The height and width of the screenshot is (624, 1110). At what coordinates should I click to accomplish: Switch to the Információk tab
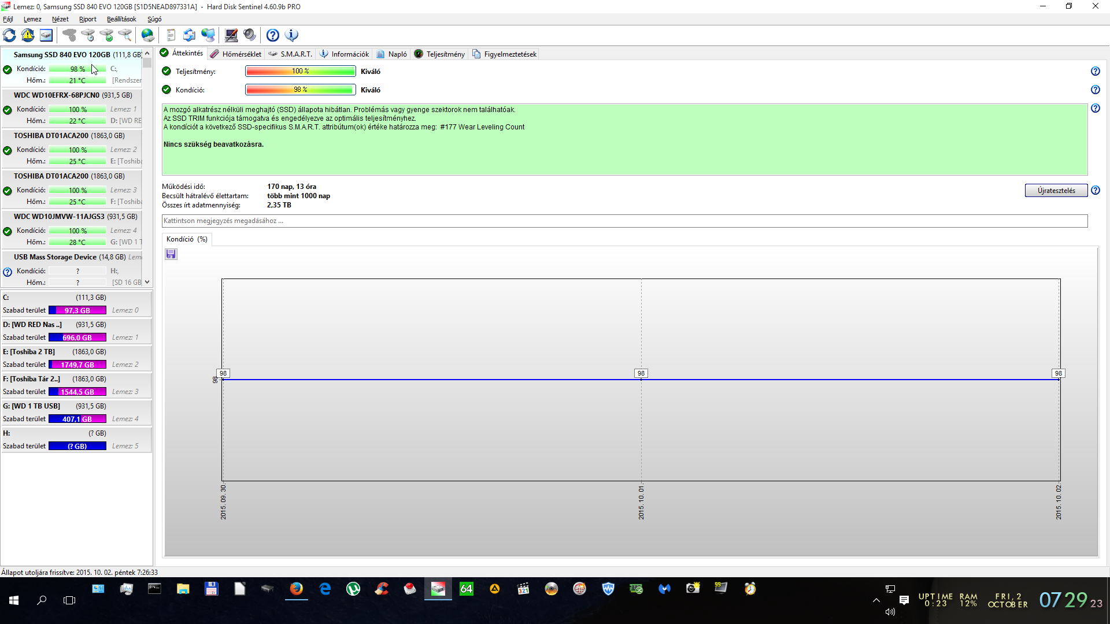point(345,54)
